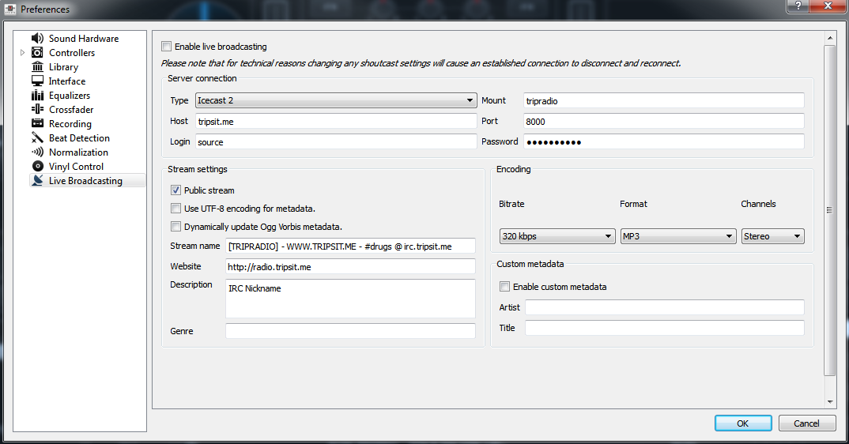Enable custom metadata checkbox
Viewport: 849px width, 444px height.
(x=504, y=287)
